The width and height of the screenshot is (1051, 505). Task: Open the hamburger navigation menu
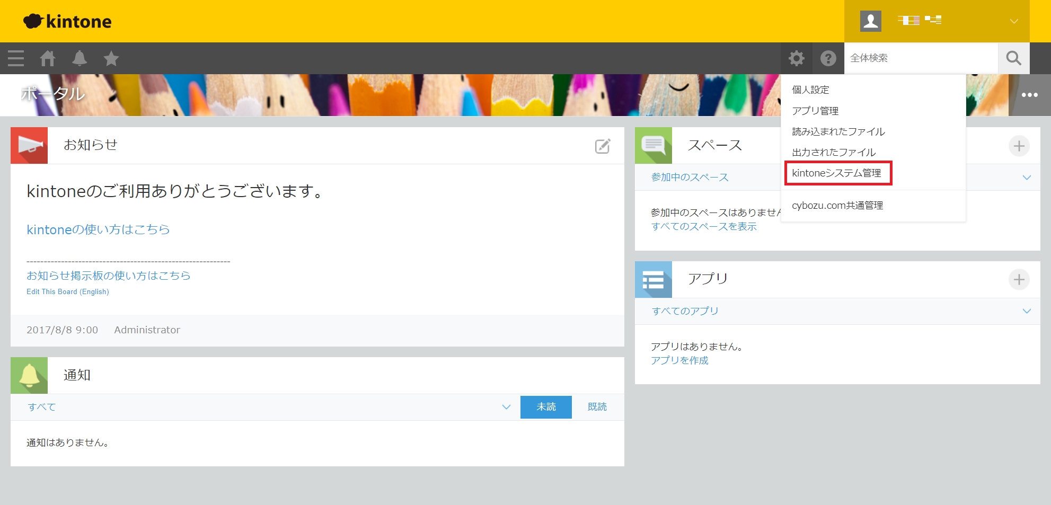tap(16, 58)
